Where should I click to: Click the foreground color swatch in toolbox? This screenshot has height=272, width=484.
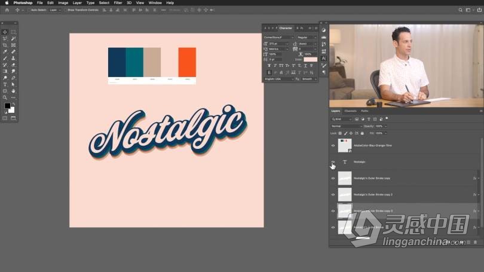tap(7, 106)
